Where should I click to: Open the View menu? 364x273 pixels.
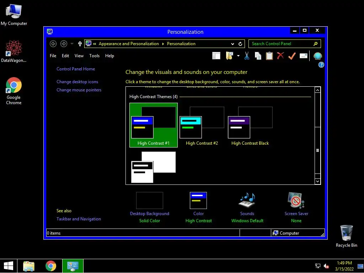pyautogui.click(x=79, y=56)
